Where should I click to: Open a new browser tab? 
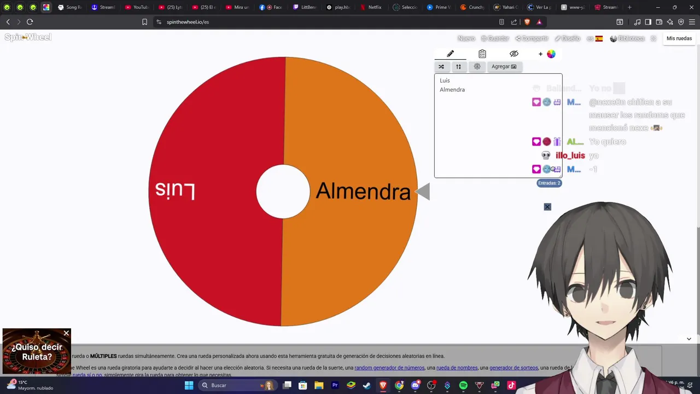point(629,7)
